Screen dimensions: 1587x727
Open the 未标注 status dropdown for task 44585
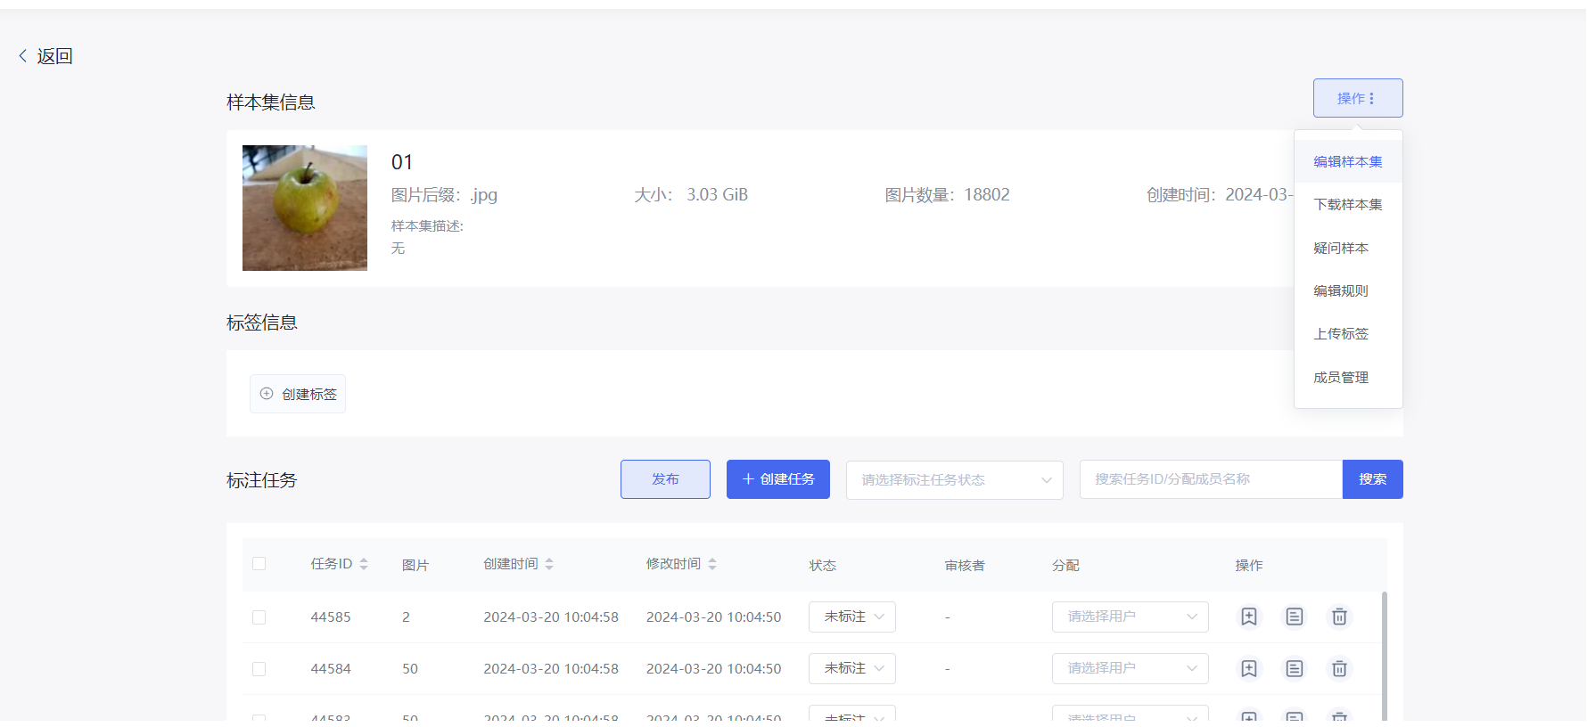point(852,617)
